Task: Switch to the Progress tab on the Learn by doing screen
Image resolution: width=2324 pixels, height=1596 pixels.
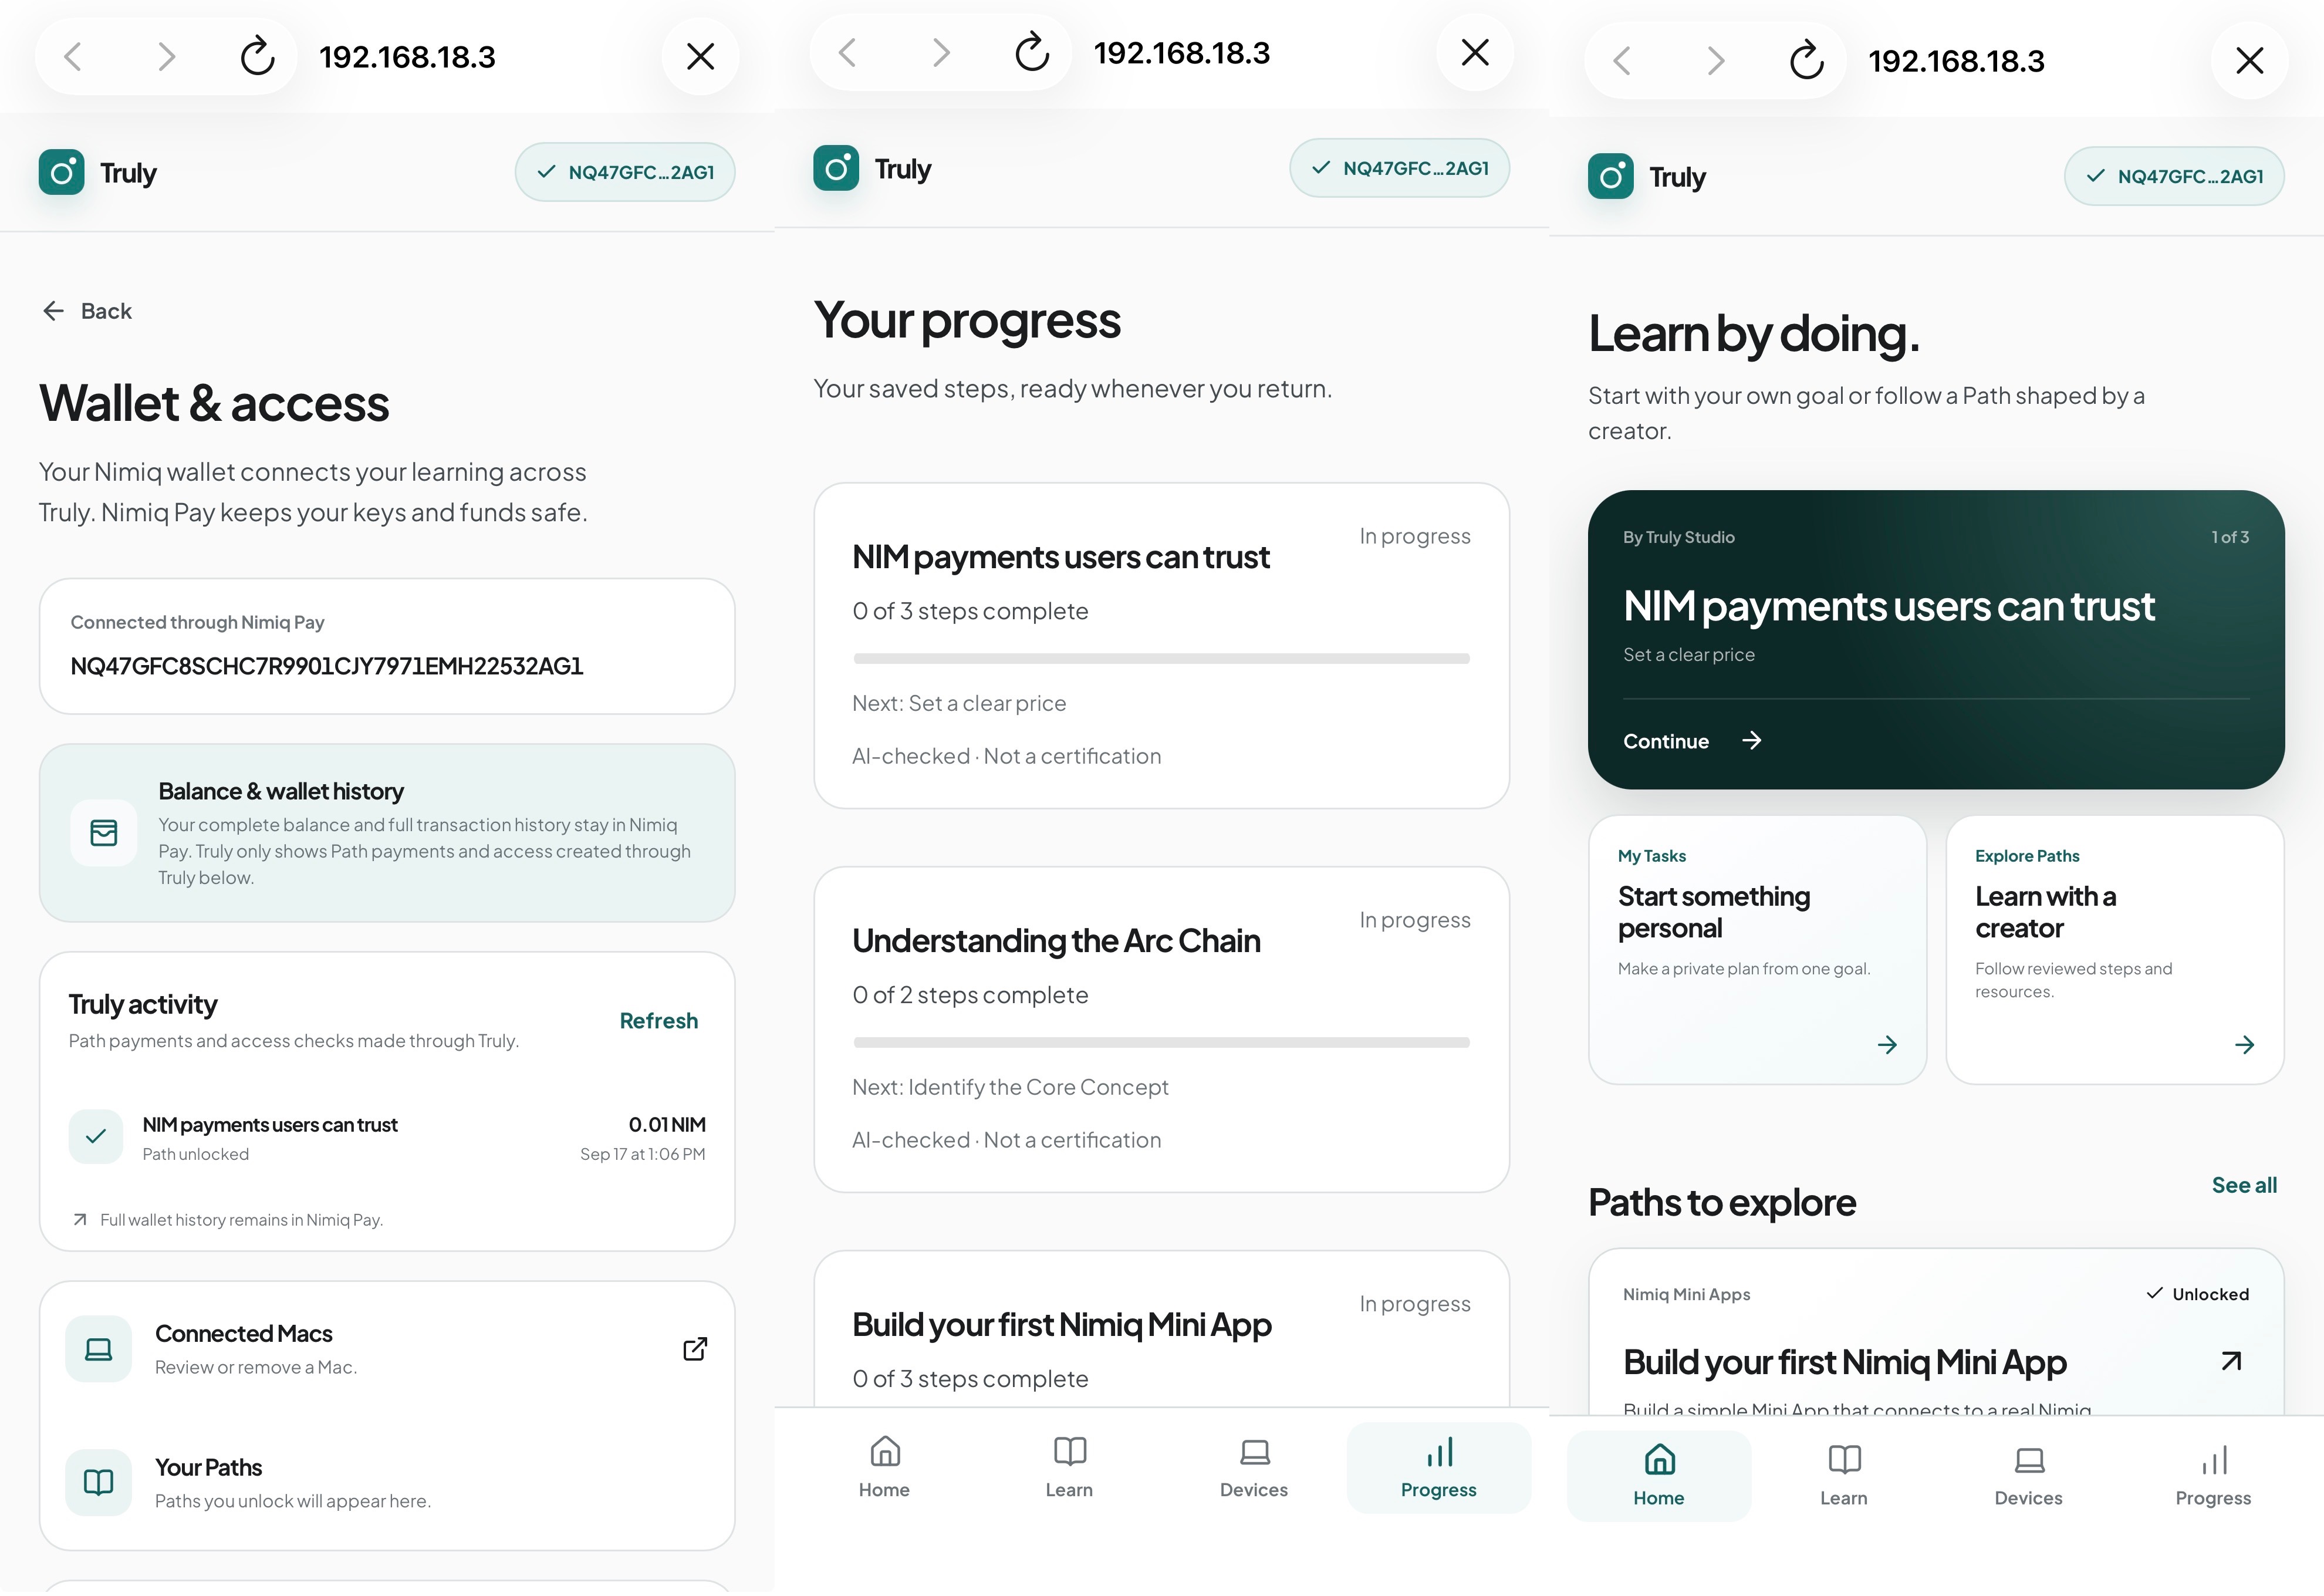Action: click(2214, 1476)
